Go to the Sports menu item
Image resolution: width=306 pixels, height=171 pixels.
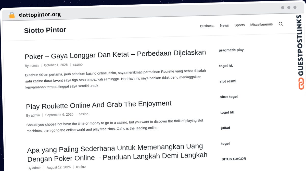click(239, 25)
